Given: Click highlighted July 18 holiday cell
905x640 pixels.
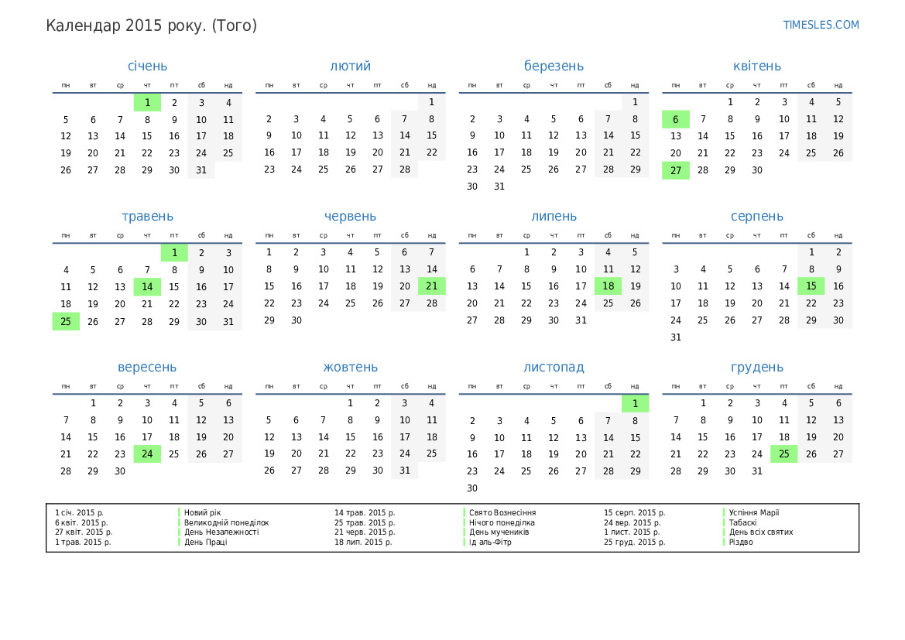Looking at the screenshot, I should (x=608, y=286).
